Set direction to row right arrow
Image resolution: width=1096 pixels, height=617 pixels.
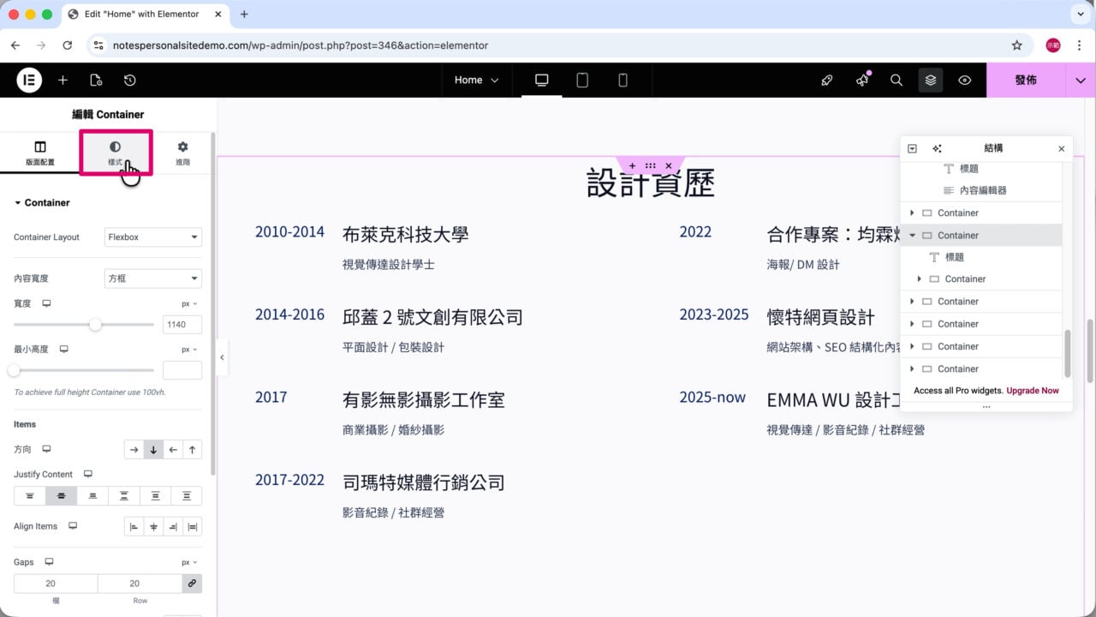point(134,449)
